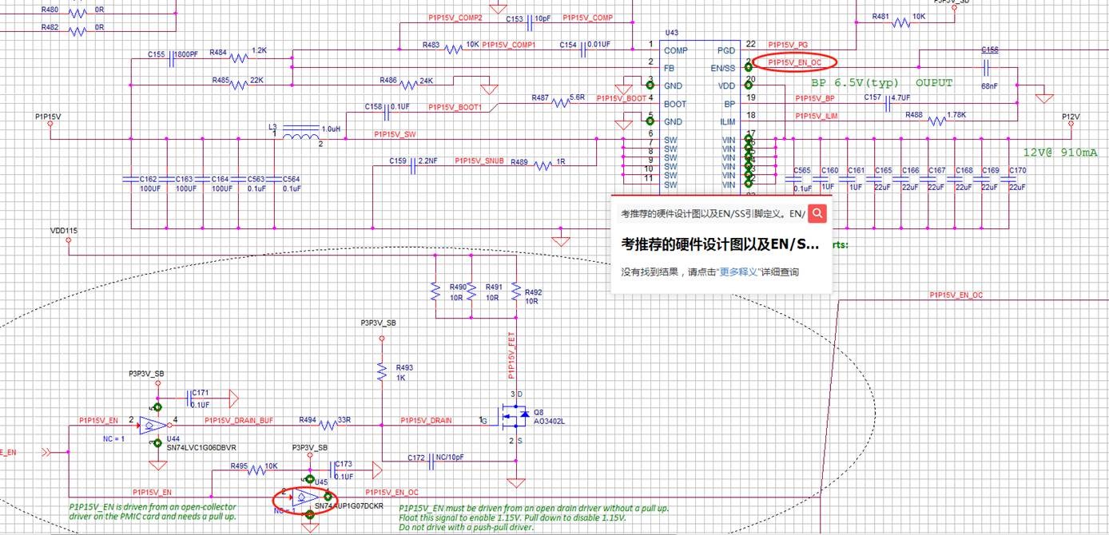1109x535 pixels.
Task: Click the P1P15V_ILIM net label
Action: click(x=817, y=116)
